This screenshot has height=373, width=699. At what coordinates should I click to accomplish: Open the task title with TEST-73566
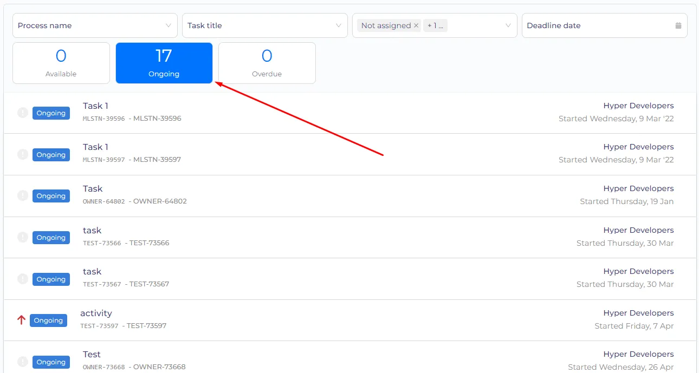pyautogui.click(x=92, y=230)
